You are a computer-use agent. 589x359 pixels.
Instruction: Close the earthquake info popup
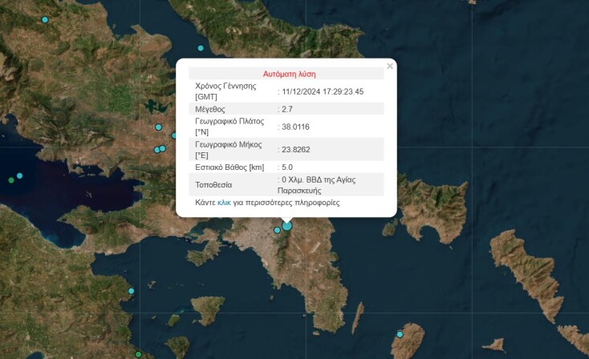pos(390,66)
